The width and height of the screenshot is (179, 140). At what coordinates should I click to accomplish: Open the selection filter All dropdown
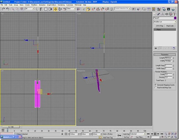pos(30,9)
